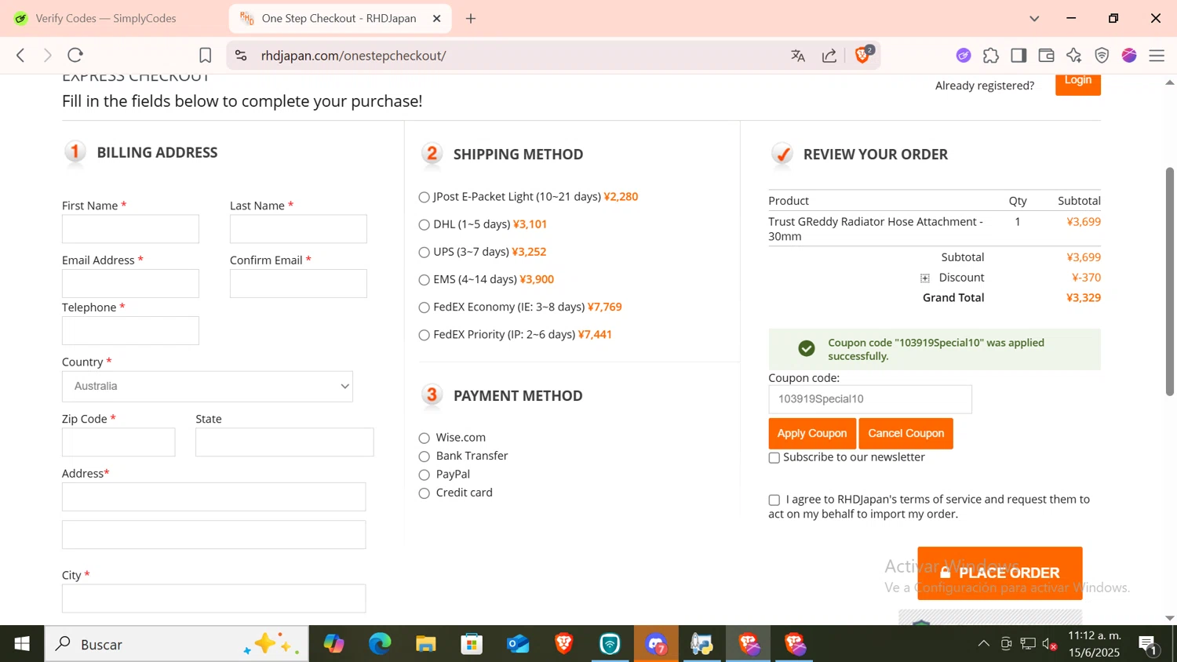The image size is (1177, 662).
Task: Select JPost E-Packet Light shipping
Action: coord(424,198)
